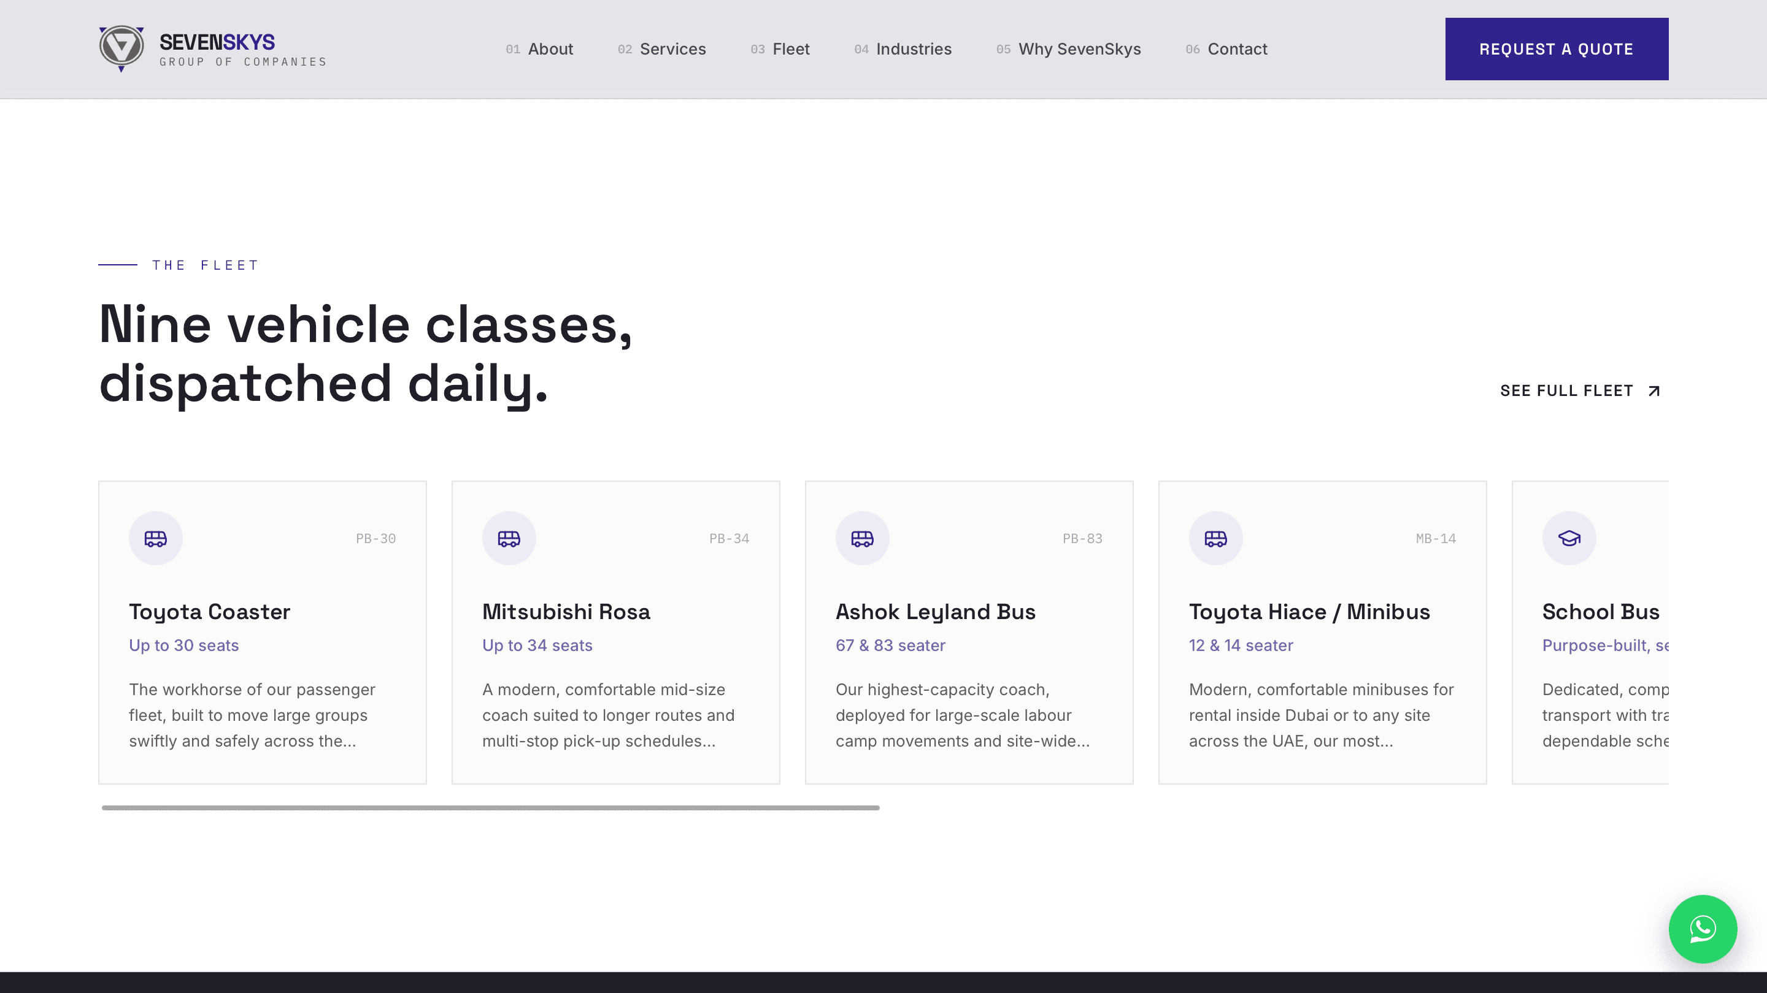Click the horizontal fleet carousel scrollbar
The image size is (1767, 993).
(490, 807)
